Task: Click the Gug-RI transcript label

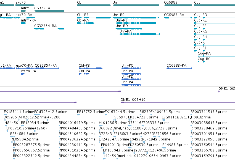Action: click(200, 42)
